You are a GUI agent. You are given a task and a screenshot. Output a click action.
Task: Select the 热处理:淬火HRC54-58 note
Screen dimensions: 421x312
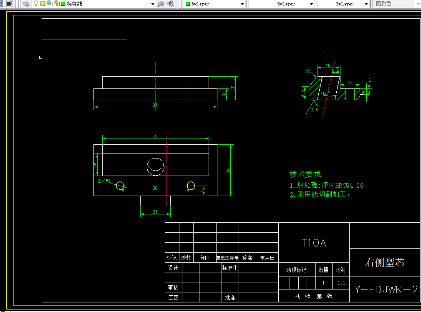point(328,185)
